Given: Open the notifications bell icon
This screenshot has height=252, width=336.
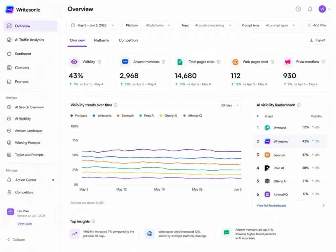Looking at the screenshot, I should (310, 9).
